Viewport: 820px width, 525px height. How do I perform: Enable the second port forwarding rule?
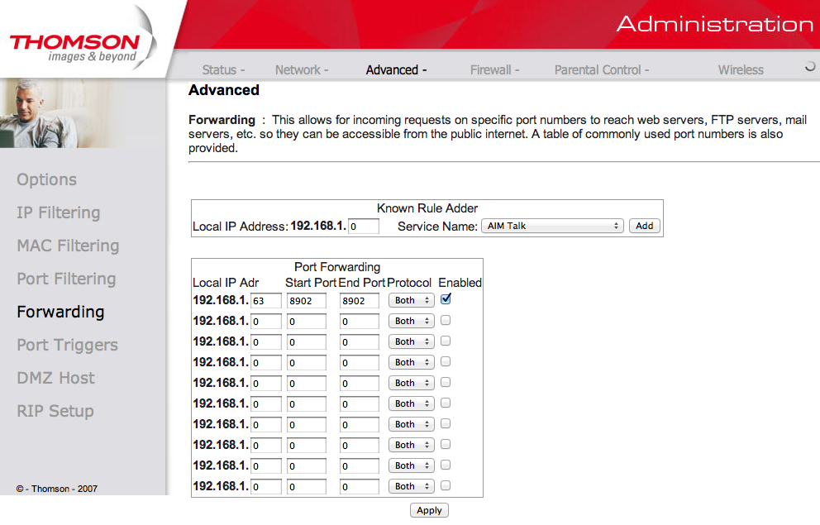(446, 320)
